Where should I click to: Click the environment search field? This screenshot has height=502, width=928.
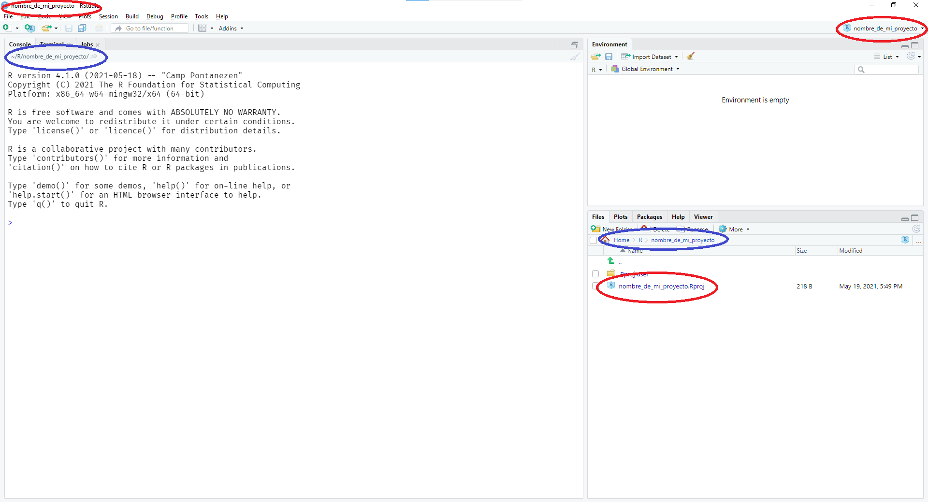(886, 70)
